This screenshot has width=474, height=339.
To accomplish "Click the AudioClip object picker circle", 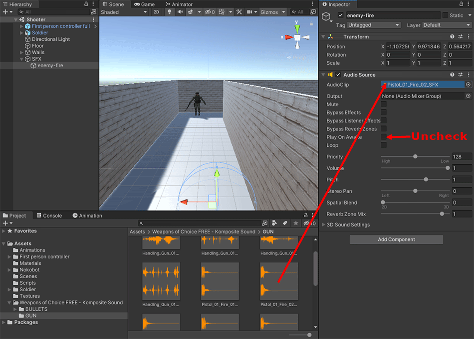I will coord(468,85).
